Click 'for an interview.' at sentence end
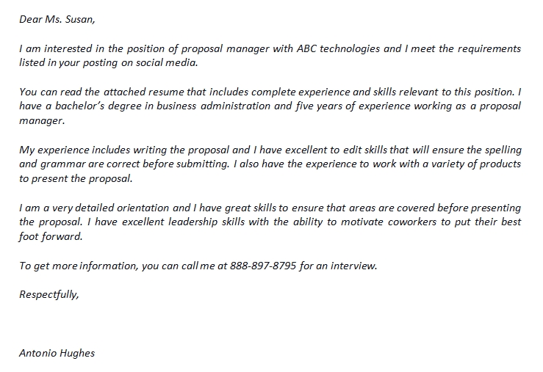Viewport: 543px width, 372px height. tap(338, 266)
